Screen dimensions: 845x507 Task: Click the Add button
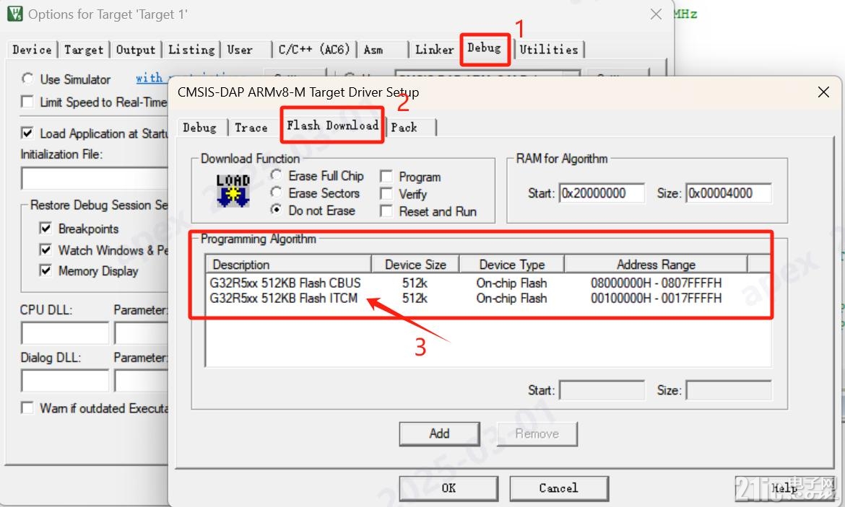point(439,434)
